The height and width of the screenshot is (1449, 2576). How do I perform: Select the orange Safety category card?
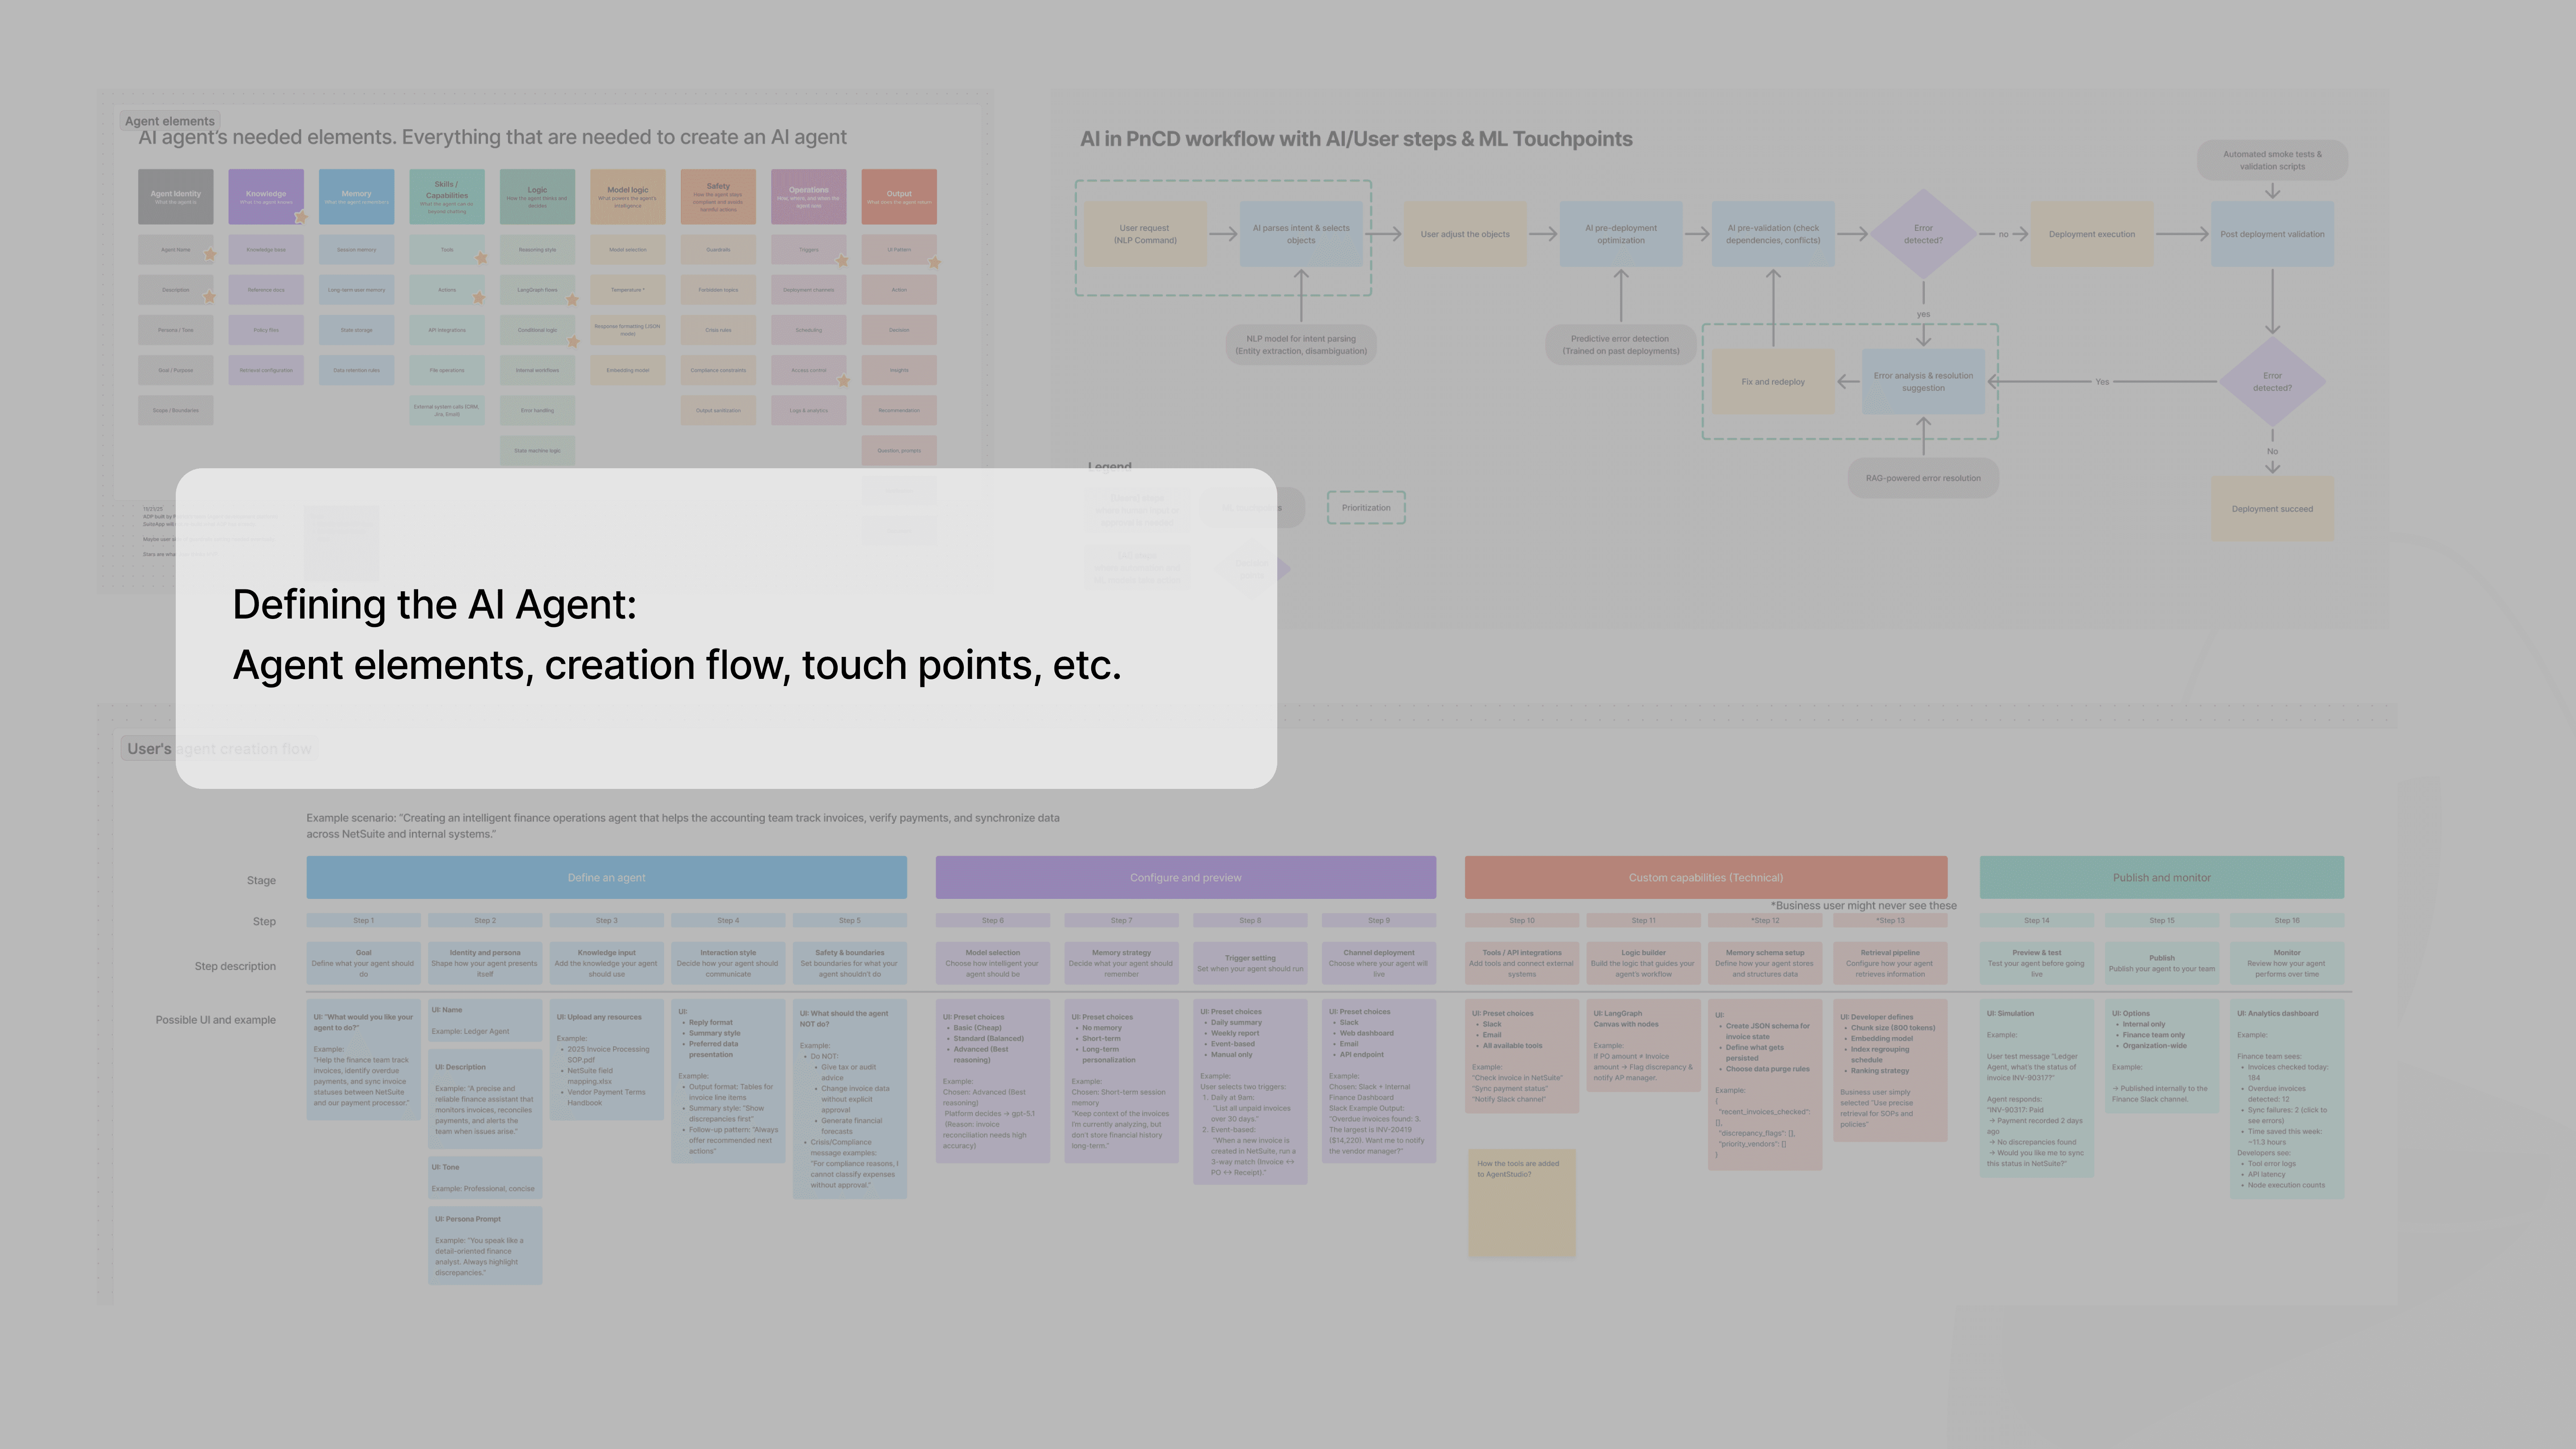(x=718, y=196)
